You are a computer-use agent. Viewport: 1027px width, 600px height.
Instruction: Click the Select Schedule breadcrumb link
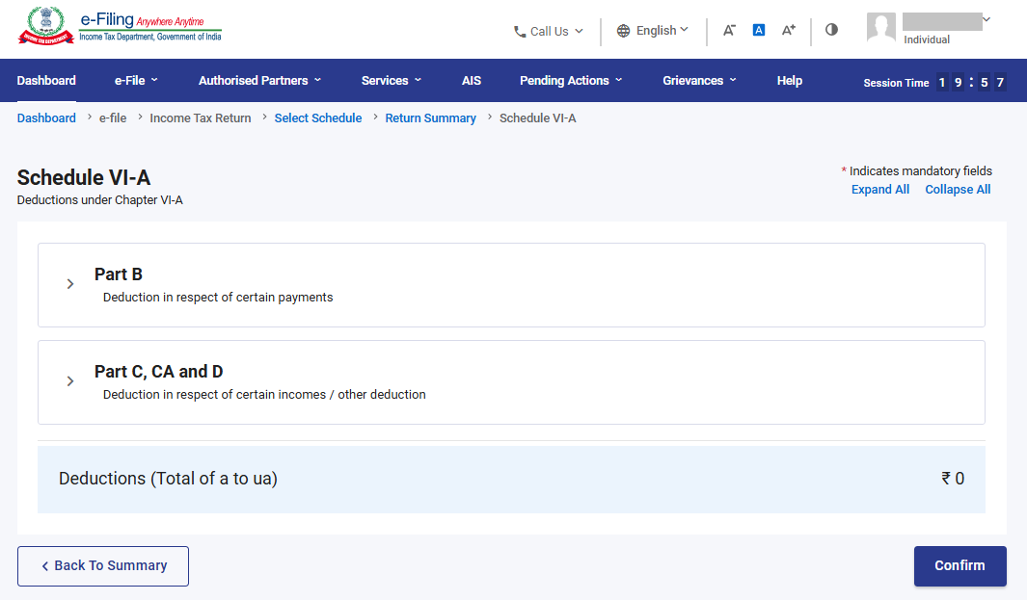[x=317, y=117]
